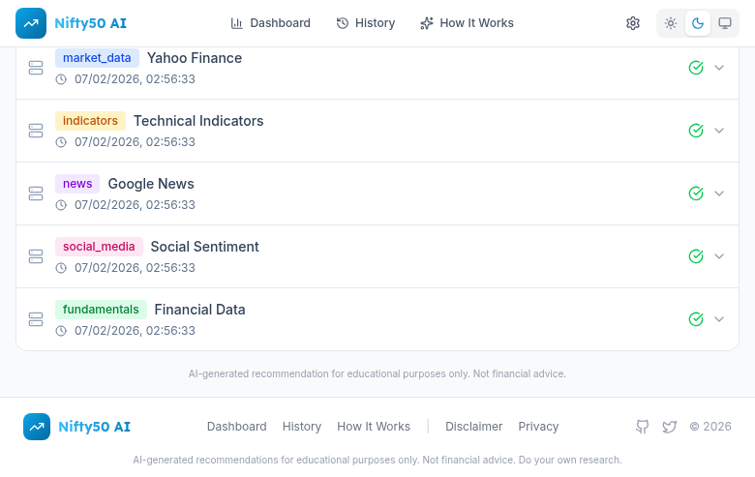
Task: Open How It Works in top navigation
Action: pos(467,23)
